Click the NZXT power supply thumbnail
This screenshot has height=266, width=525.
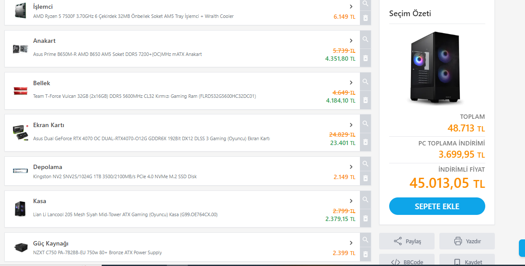pyautogui.click(x=20, y=247)
